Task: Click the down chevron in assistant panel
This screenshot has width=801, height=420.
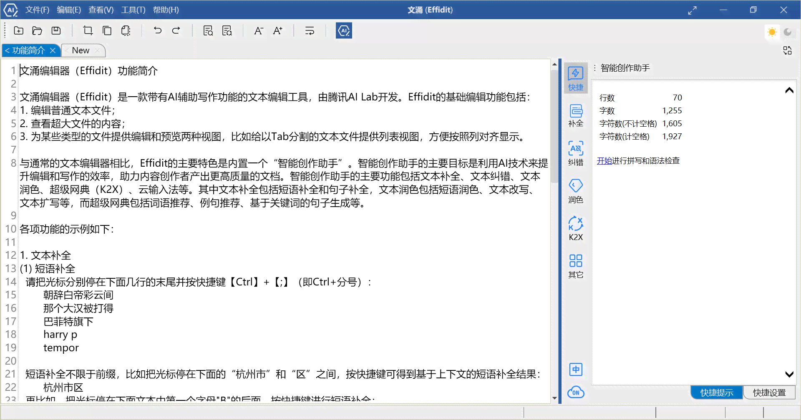Action: (x=789, y=374)
